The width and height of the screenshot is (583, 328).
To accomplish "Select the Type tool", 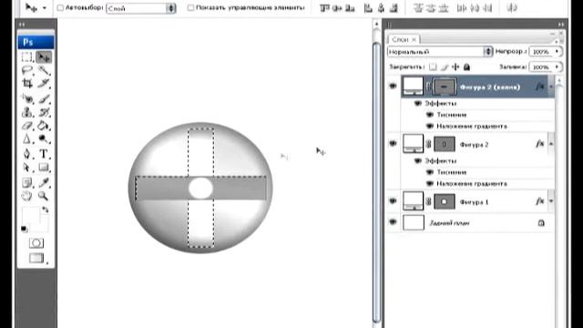I will (x=44, y=154).
